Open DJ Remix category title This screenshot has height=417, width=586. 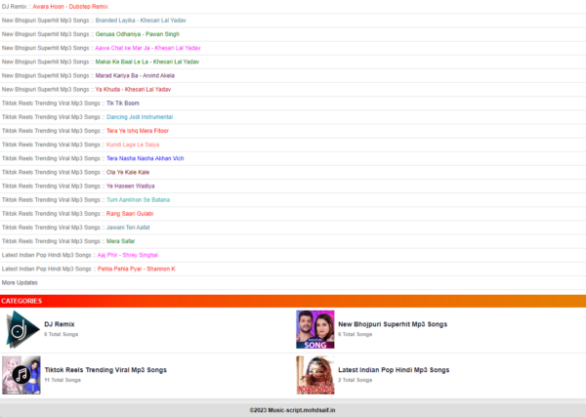pos(60,324)
